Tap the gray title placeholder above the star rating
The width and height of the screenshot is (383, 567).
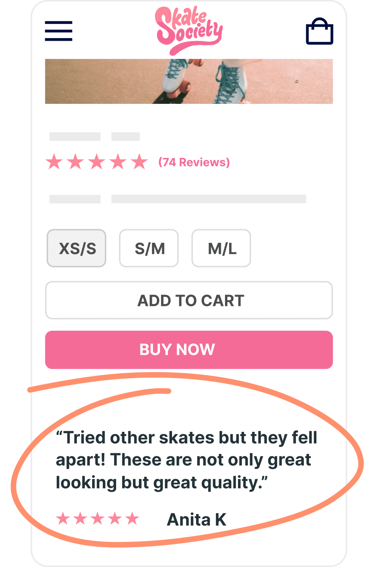(x=75, y=137)
